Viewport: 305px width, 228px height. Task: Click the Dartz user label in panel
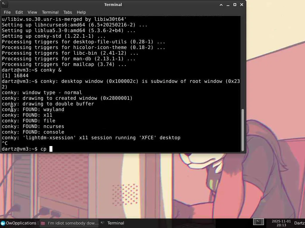[299, 223]
